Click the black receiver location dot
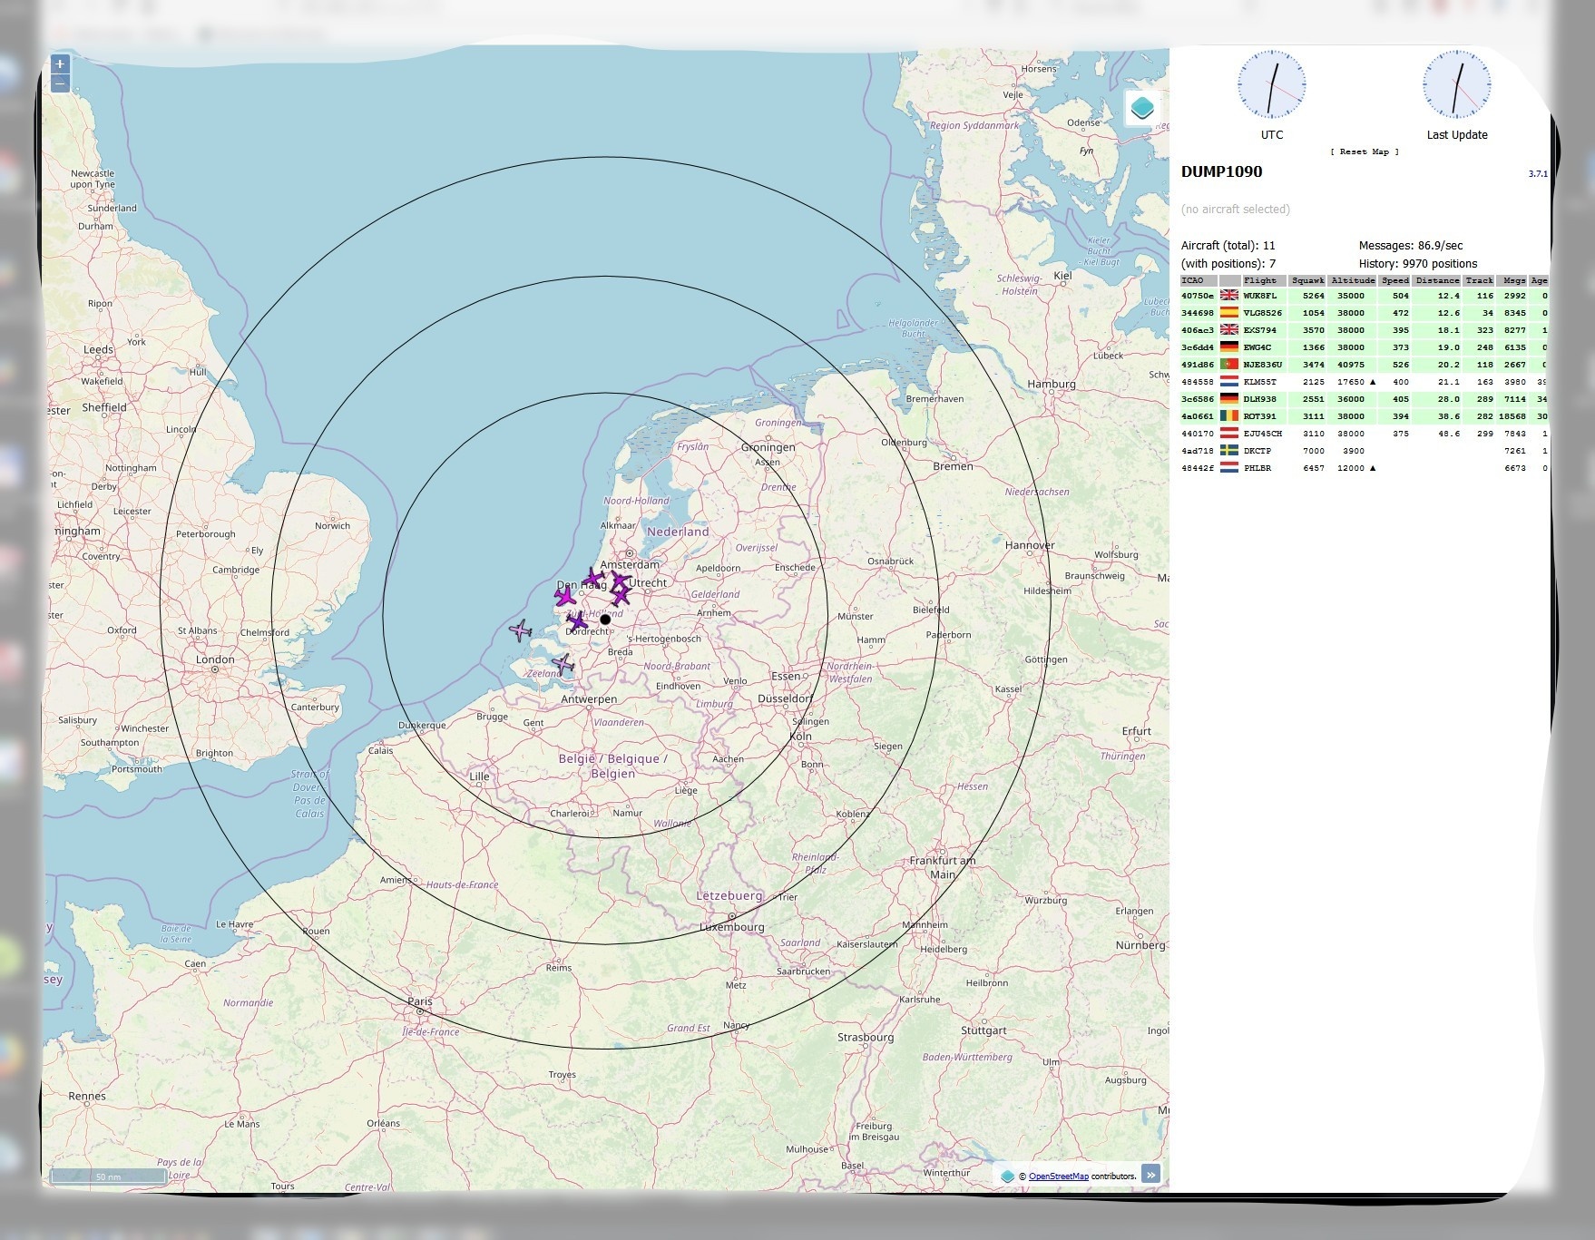The width and height of the screenshot is (1595, 1240). (605, 620)
